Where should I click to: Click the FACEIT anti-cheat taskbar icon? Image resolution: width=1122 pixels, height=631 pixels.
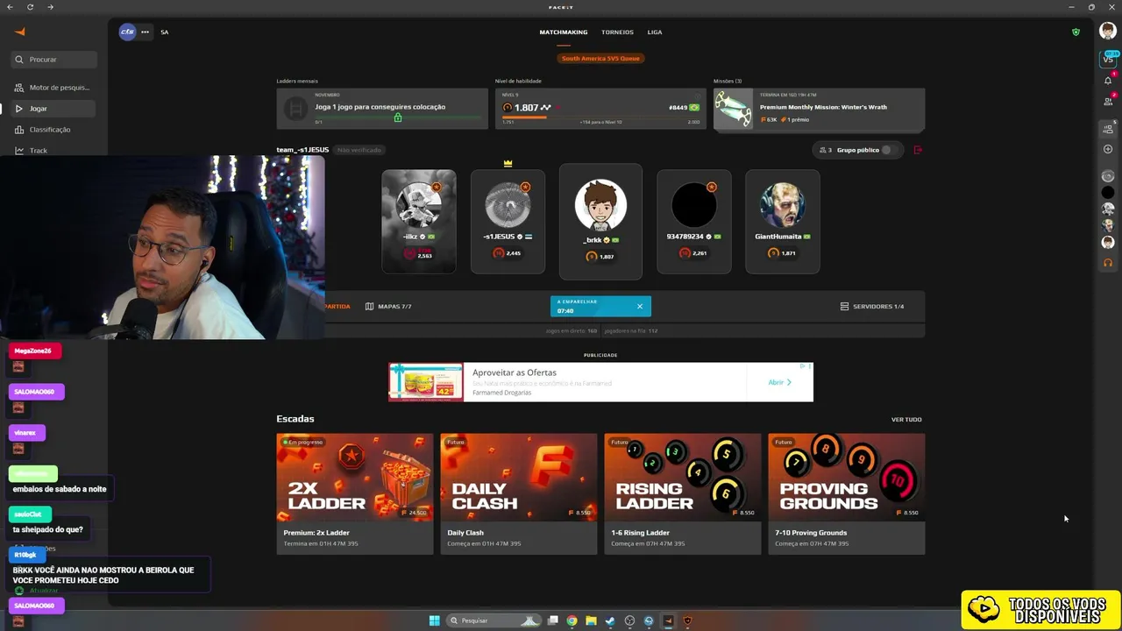pos(687,620)
